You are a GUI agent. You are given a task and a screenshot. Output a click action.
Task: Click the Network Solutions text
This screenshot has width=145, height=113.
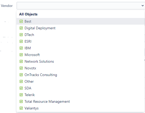pos(39,61)
